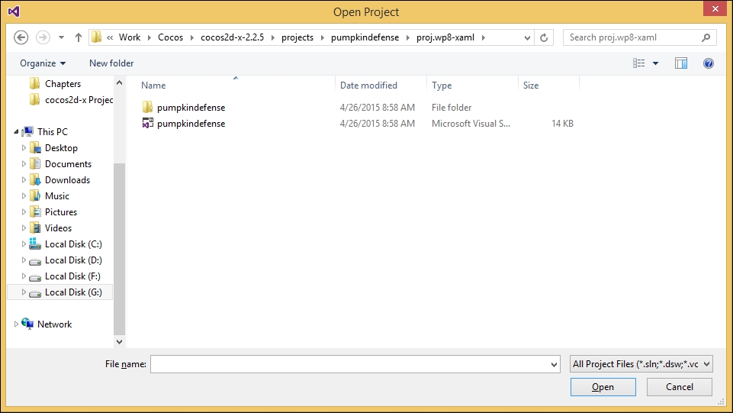Expand the Desktop tree node
733x413 pixels.
24,148
